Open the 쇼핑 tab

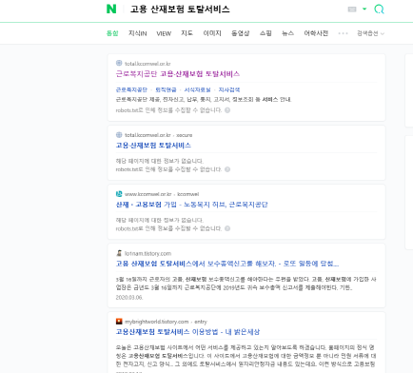(x=265, y=33)
